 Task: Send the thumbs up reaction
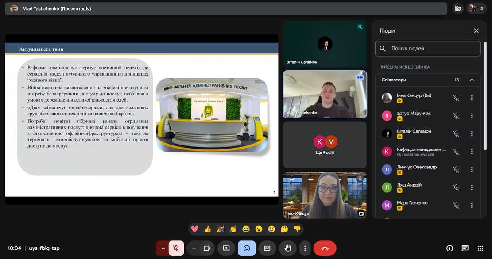point(207,229)
